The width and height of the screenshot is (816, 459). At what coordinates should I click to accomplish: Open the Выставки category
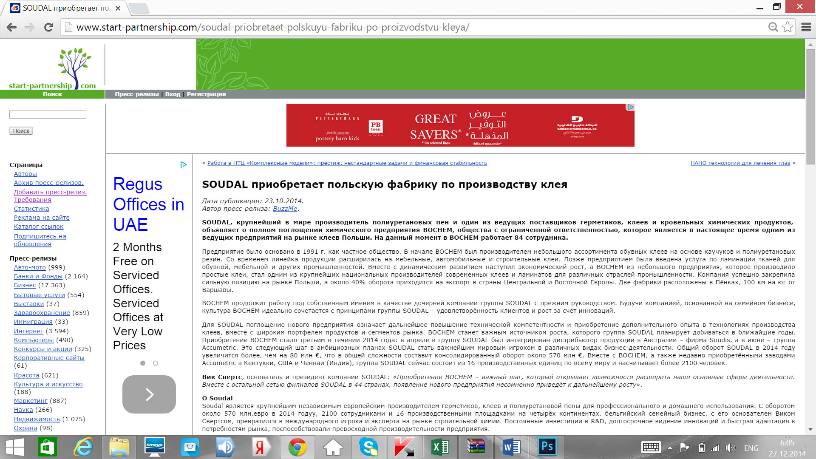29,304
